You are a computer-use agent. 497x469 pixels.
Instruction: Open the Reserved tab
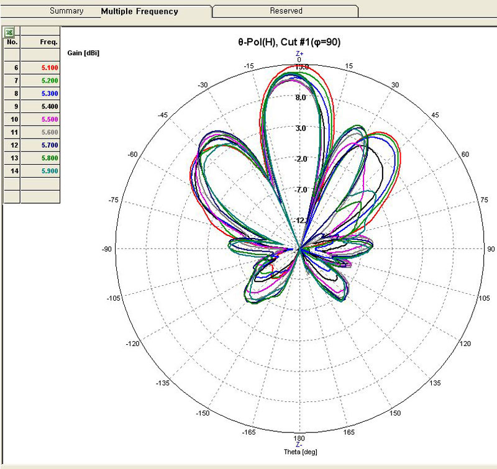tap(286, 11)
